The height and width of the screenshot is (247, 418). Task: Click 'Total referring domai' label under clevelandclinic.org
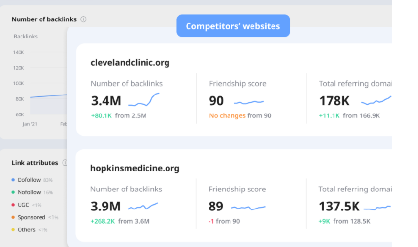click(x=355, y=84)
